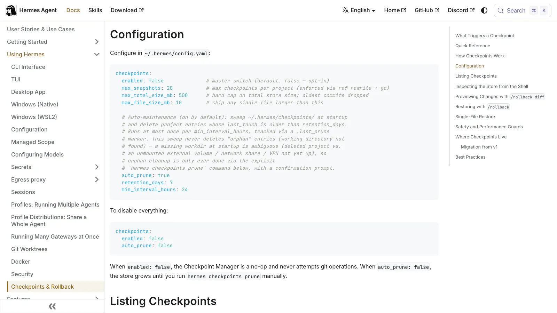
Task: Jump to Quick Reference section
Action: click(473, 46)
